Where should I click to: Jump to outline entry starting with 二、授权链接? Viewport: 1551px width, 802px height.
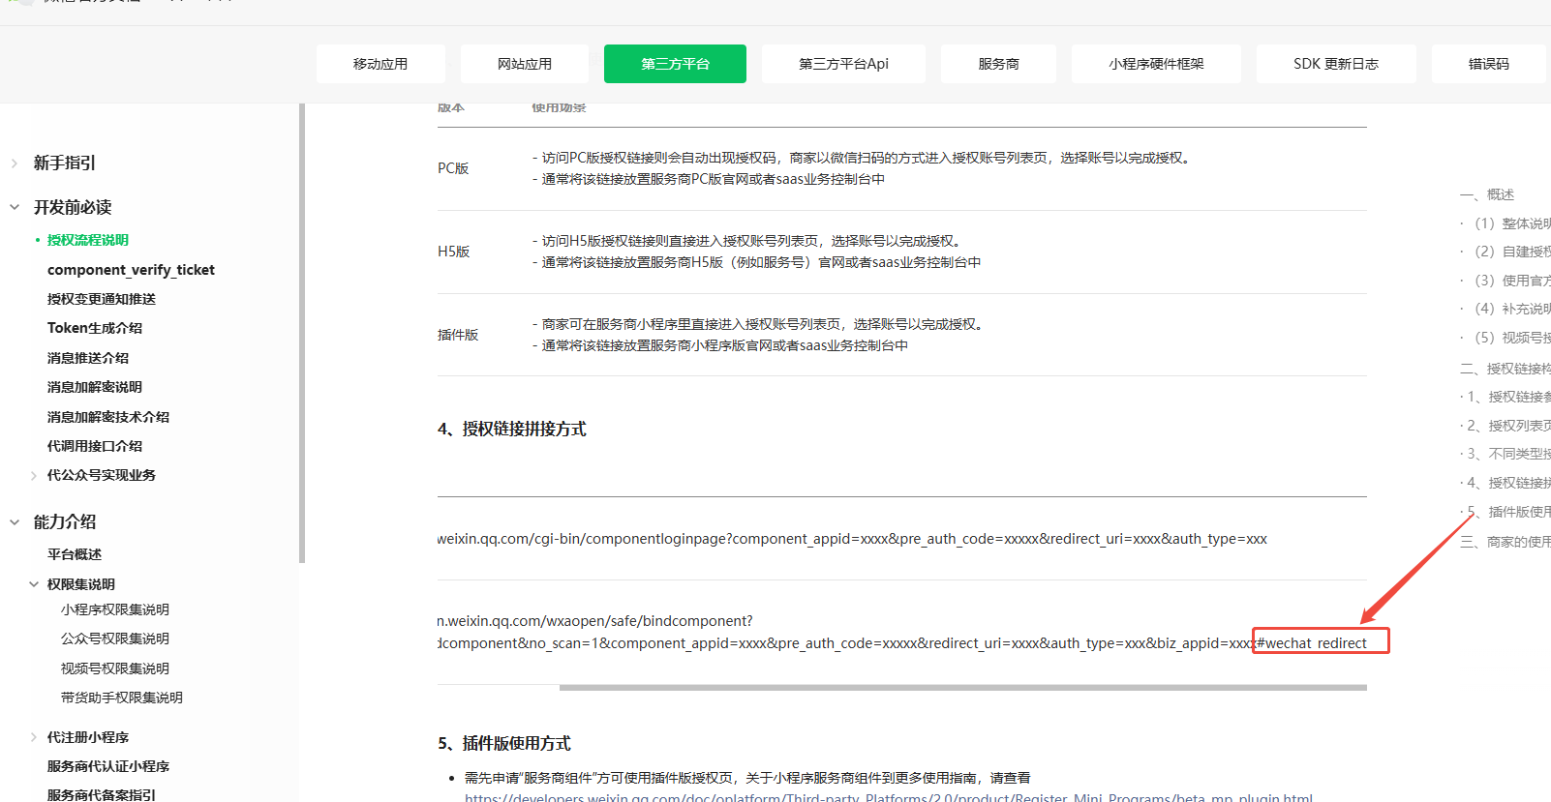tap(1505, 369)
